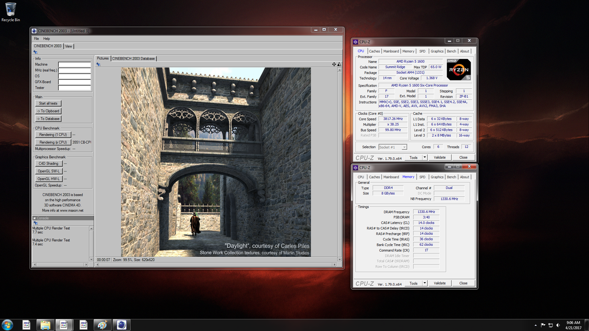Switch to the View tab in CINEBENCH
Viewport: 589px width, 331px height.
tap(69, 46)
